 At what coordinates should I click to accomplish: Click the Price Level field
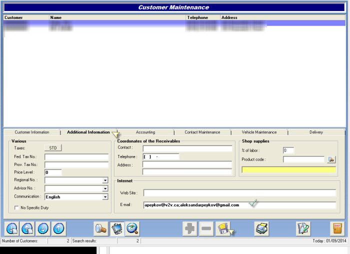coord(53,172)
